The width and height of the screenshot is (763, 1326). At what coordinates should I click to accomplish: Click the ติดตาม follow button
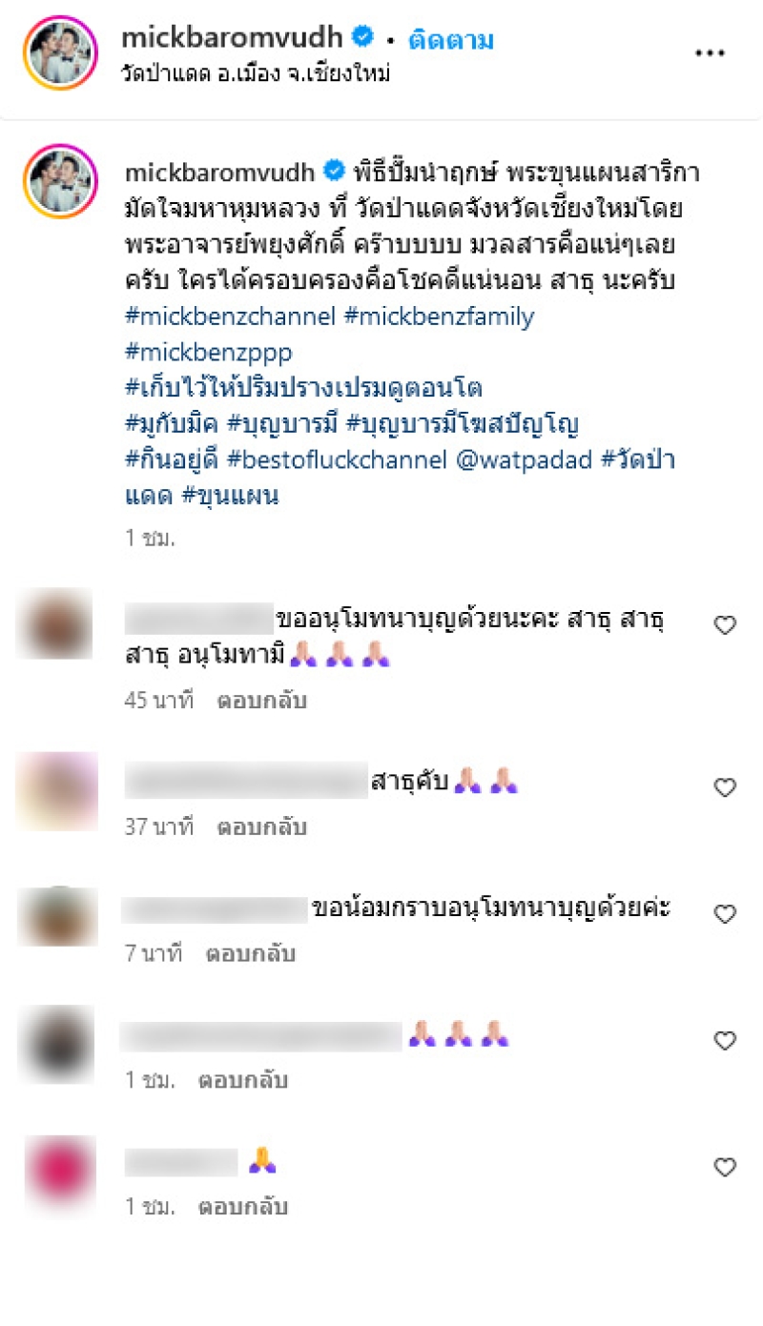(451, 40)
